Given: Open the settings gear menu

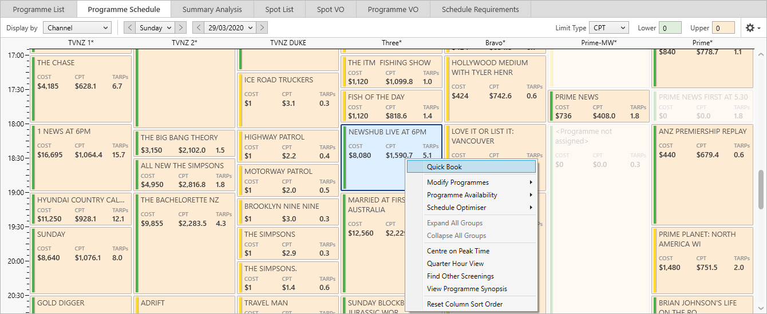Looking at the screenshot, I should click(753, 27).
